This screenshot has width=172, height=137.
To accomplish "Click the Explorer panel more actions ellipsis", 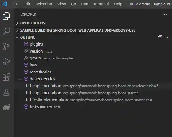I will pos(165,14).
